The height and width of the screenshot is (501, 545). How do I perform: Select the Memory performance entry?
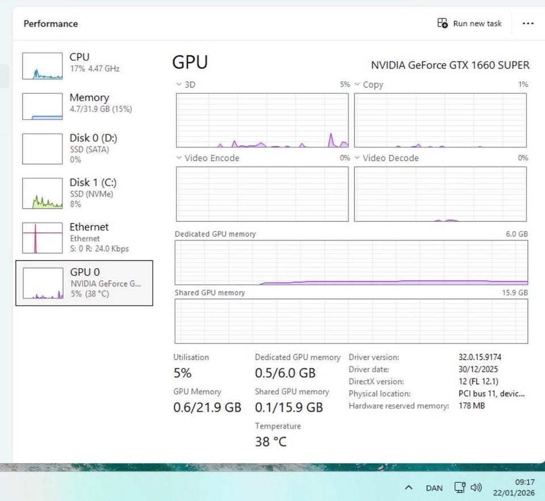point(84,106)
